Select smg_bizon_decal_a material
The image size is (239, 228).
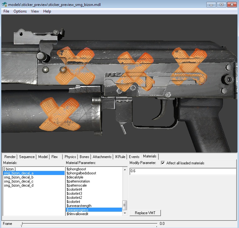click(34, 173)
